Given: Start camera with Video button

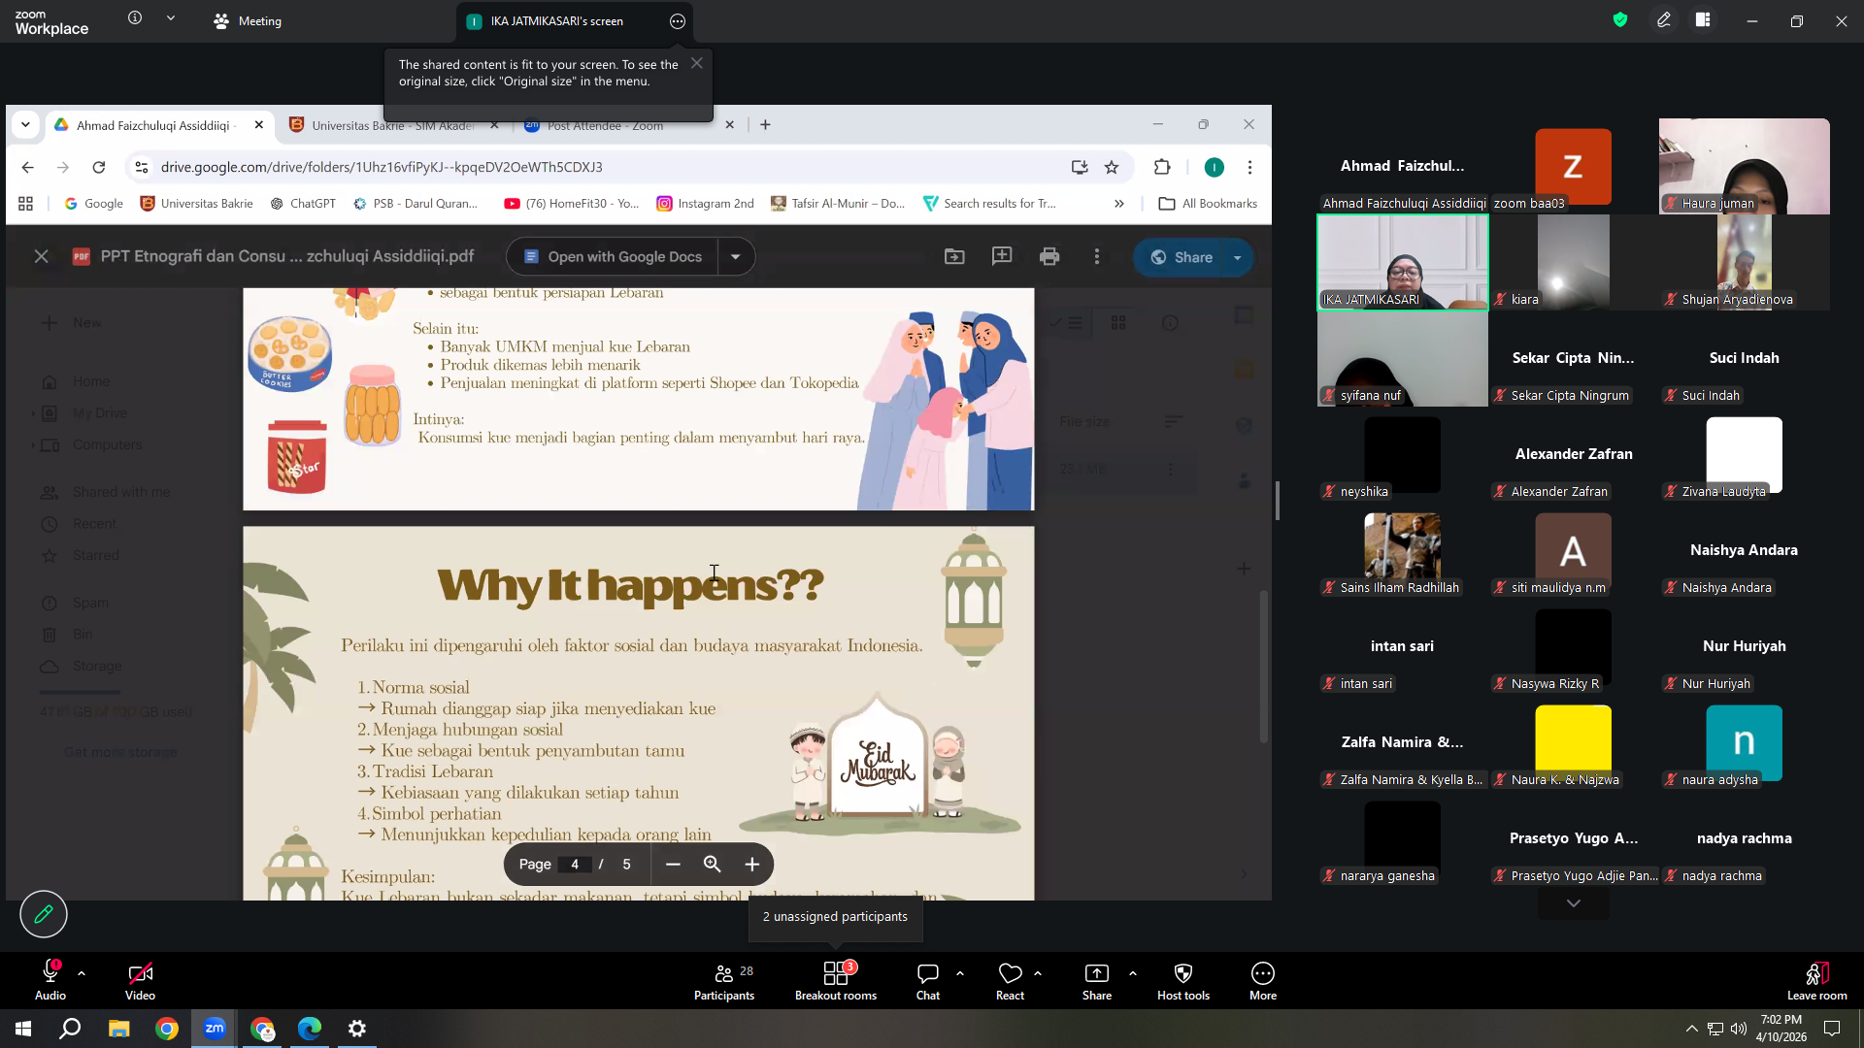Looking at the screenshot, I should (140, 980).
